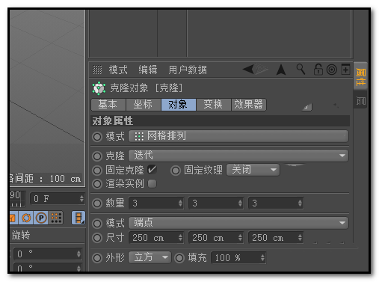Viewport: 379px width, 282px height.
Task: Click the 克隆对象 [克隆] title text
Action: point(147,88)
